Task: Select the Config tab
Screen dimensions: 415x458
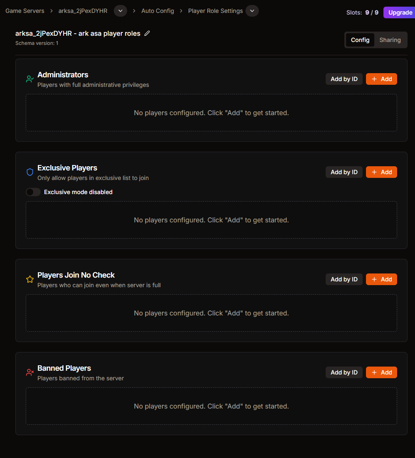Action: pyautogui.click(x=360, y=40)
